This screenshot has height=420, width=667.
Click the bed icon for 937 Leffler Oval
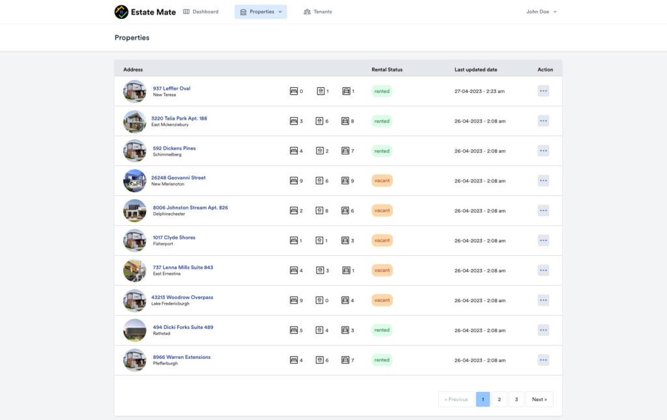point(294,91)
